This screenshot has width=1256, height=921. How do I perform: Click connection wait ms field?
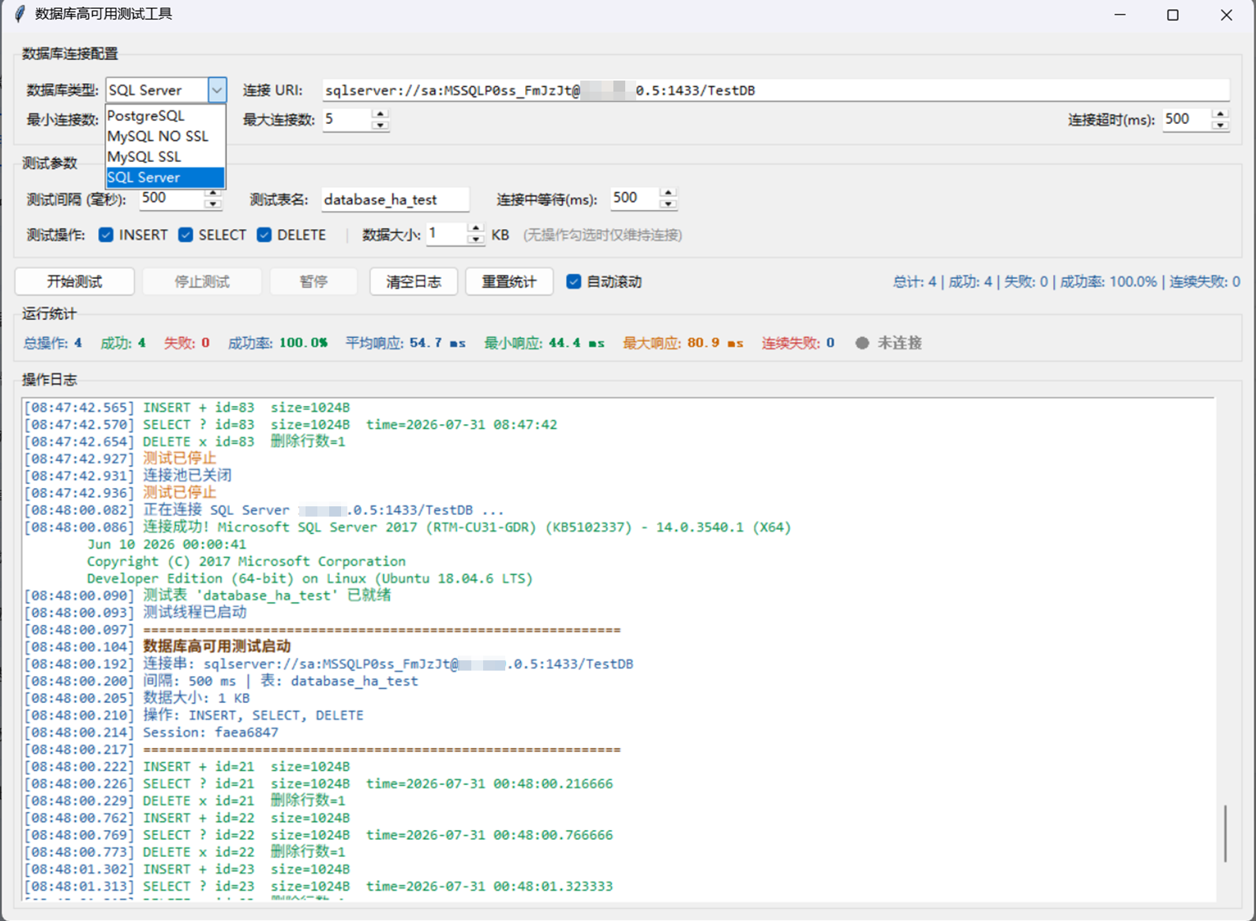click(x=635, y=198)
